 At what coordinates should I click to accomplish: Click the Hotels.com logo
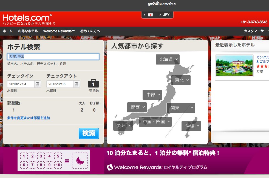[27, 17]
